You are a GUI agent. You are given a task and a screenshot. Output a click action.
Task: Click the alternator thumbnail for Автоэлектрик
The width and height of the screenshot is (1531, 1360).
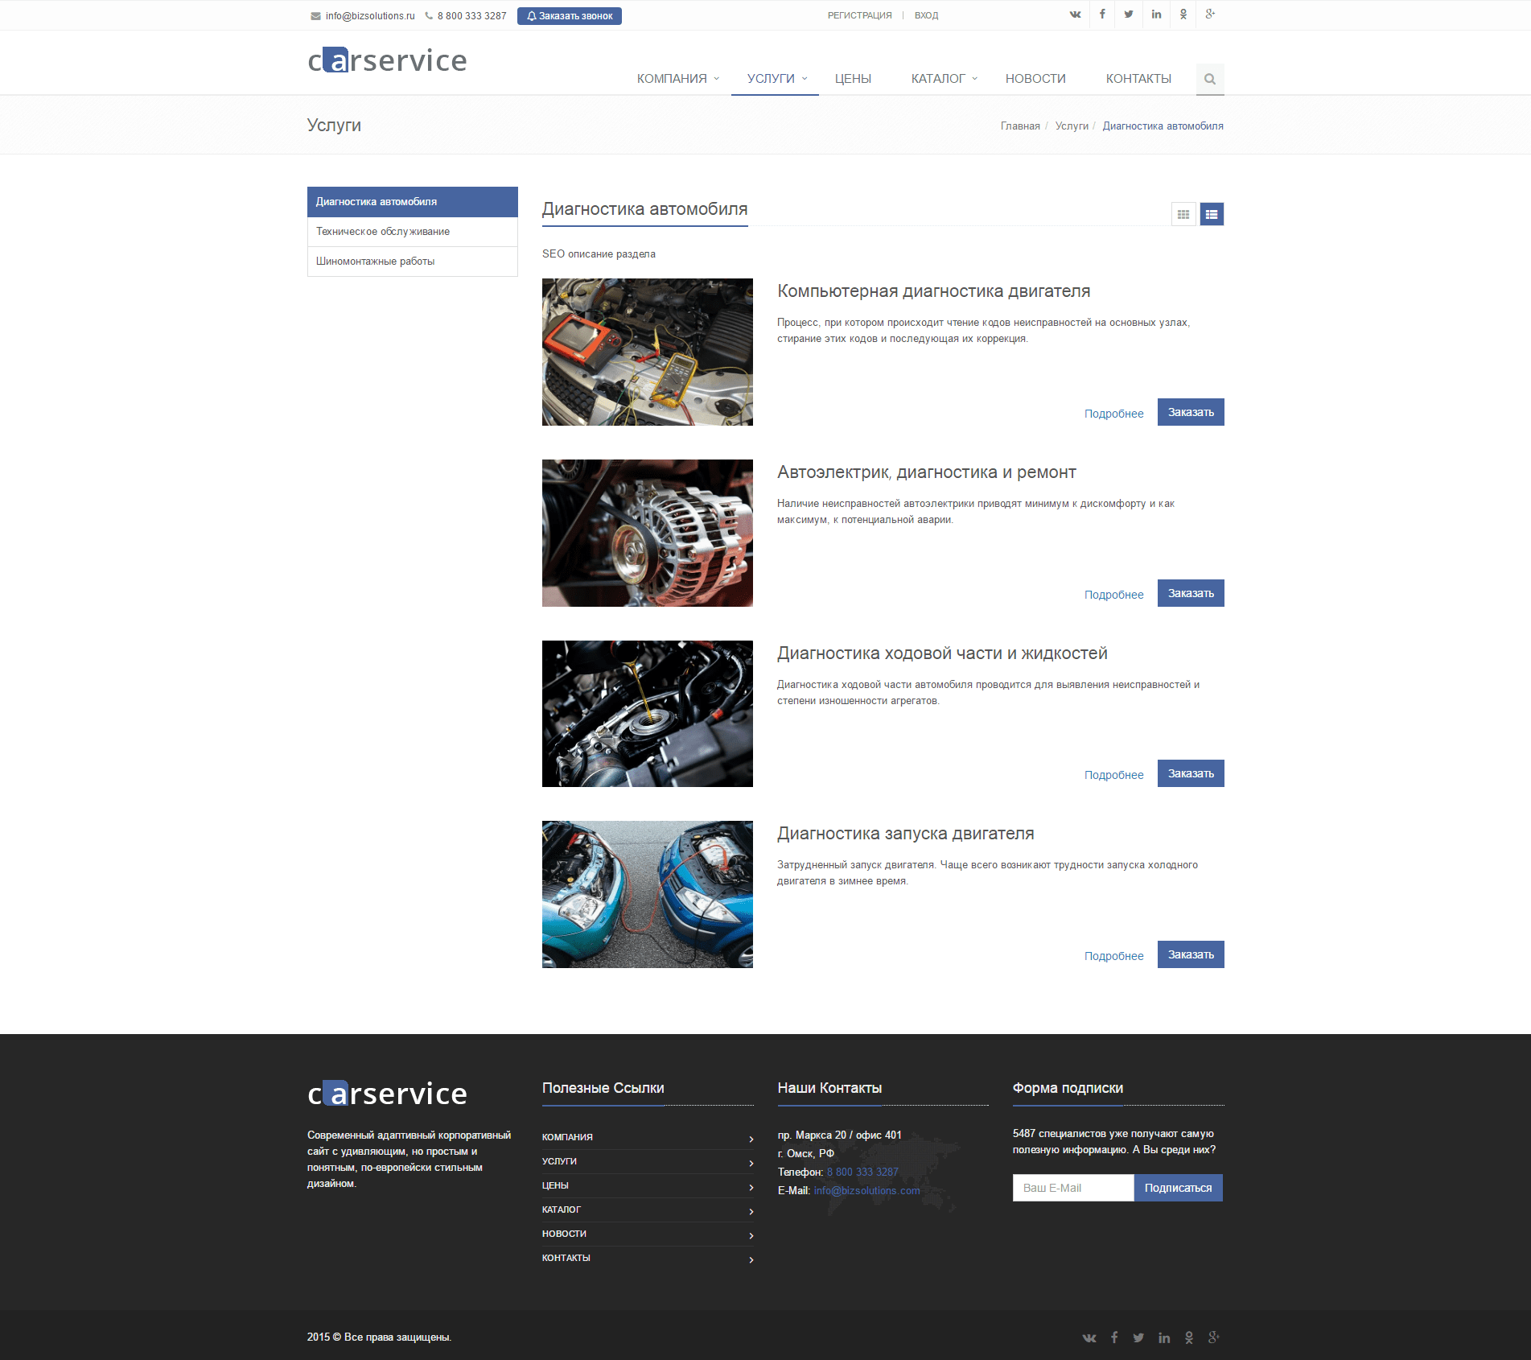pyautogui.click(x=647, y=533)
